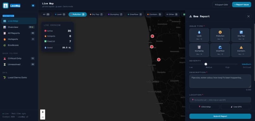This screenshot has height=121, width=255.
Task: Open the EcoScore page
Action: (x=19, y=45)
